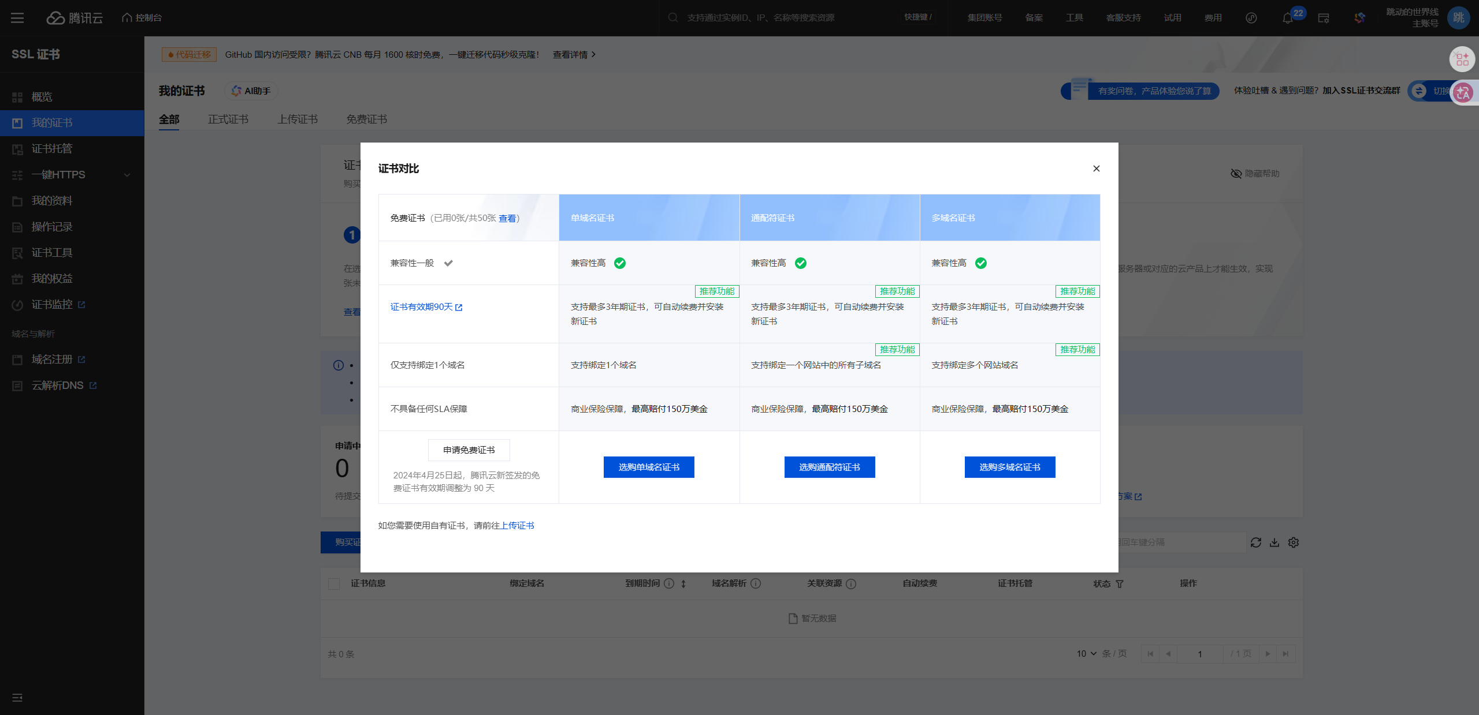This screenshot has width=1479, height=715.
Task: Open 证书监控 in the sidebar
Action: pos(72,305)
